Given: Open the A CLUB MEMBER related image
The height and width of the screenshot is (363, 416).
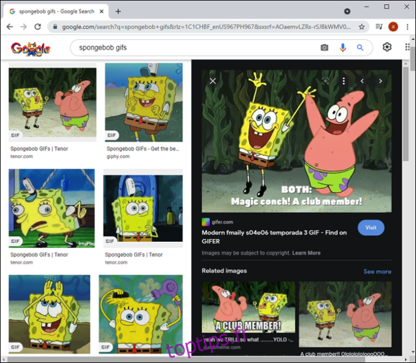Looking at the screenshot, I should [248, 307].
